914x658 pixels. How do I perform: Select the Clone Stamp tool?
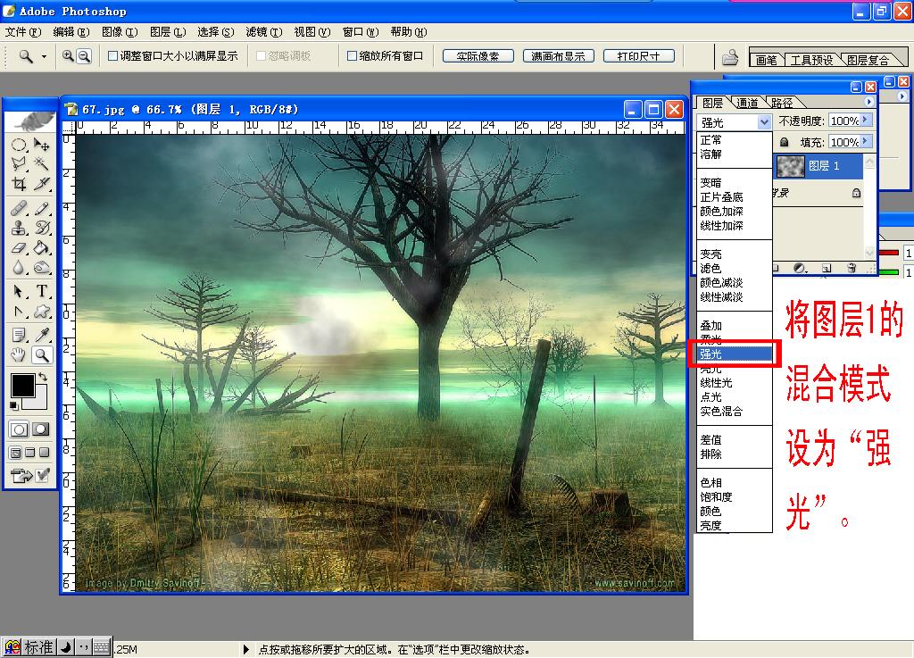point(19,228)
